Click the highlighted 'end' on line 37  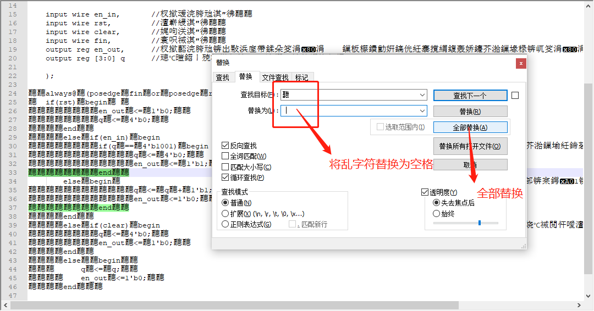(x=105, y=208)
